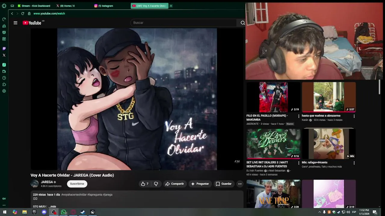This screenshot has height=216, width=385.
Task: Click the Guardar save button
Action: click(224, 184)
